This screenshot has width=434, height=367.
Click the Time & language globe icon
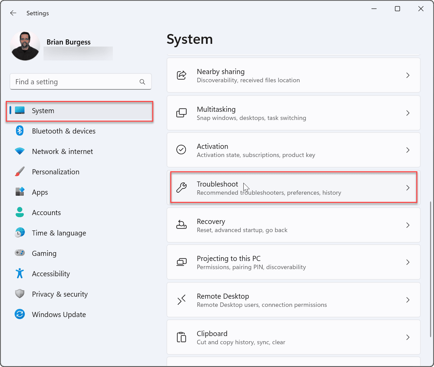[20, 233]
